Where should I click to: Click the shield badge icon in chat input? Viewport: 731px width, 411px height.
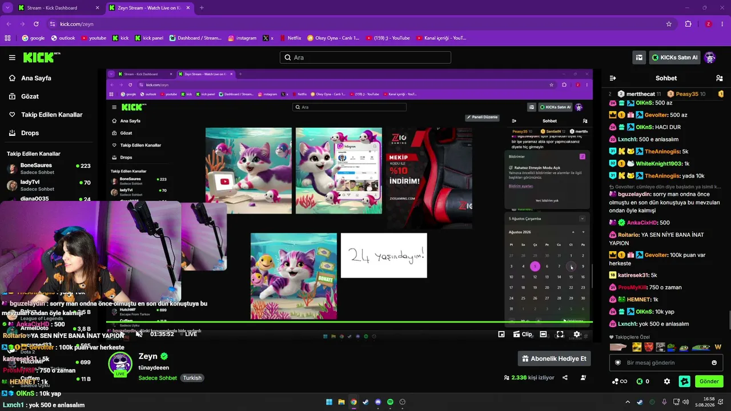click(617, 362)
